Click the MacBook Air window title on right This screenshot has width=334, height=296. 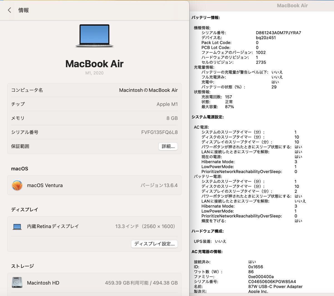click(x=292, y=6)
